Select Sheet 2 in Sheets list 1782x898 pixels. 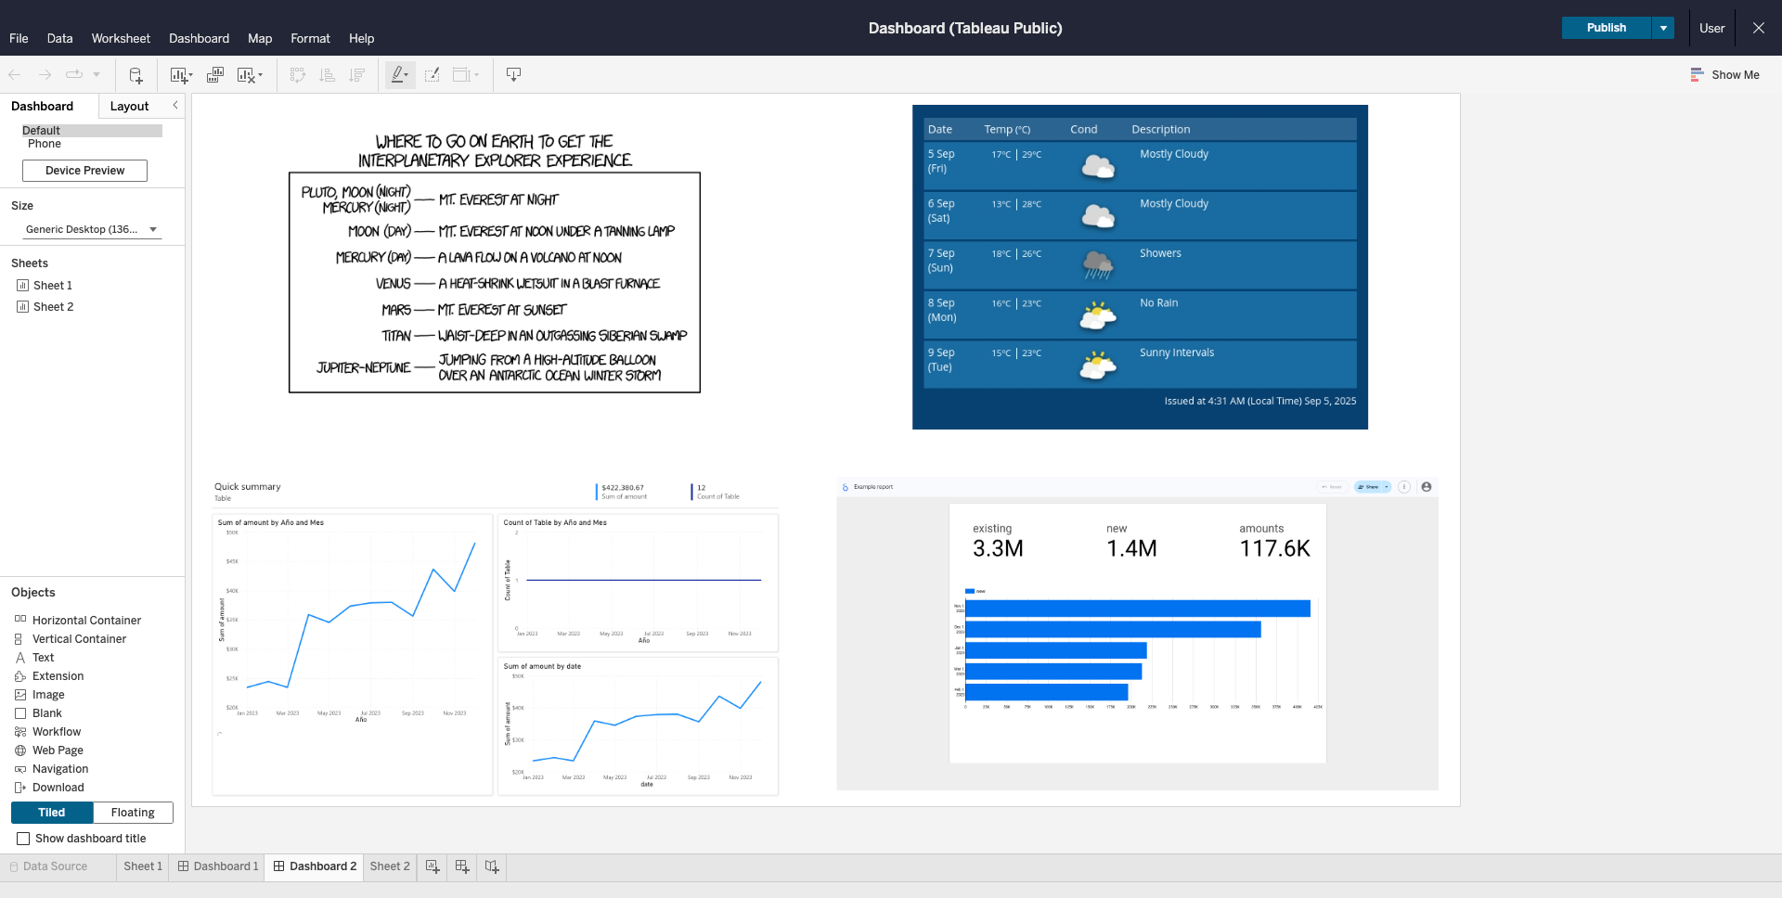pyautogui.click(x=53, y=307)
